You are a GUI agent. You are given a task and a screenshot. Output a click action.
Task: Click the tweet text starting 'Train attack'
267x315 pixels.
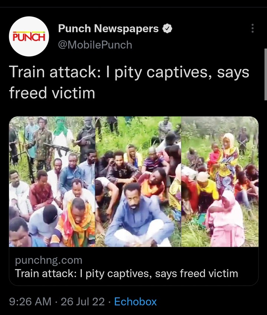[x=129, y=82]
